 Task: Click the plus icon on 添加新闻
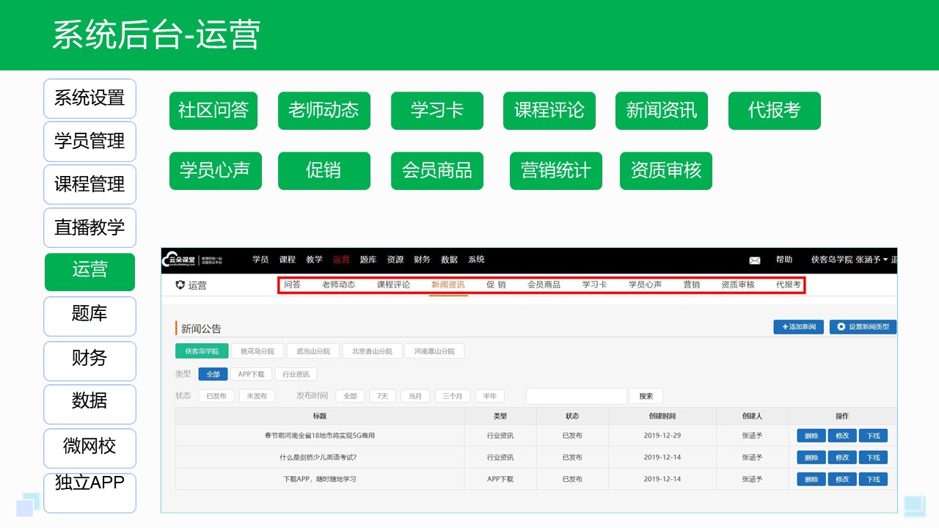[x=784, y=327]
